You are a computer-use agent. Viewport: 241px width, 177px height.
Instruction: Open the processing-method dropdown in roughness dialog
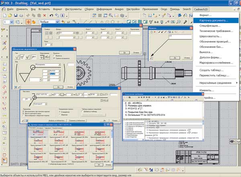pyautogui.click(x=59, y=65)
